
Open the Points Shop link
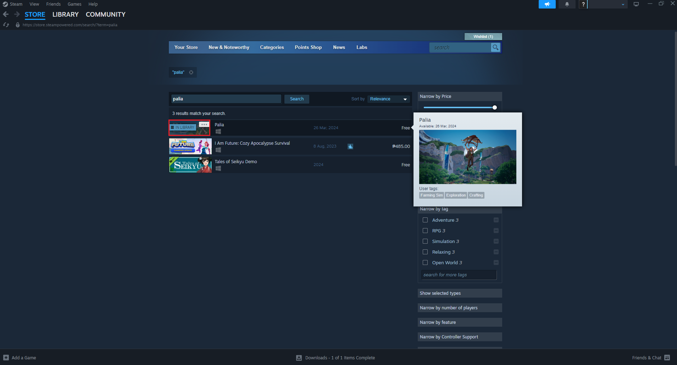point(308,47)
